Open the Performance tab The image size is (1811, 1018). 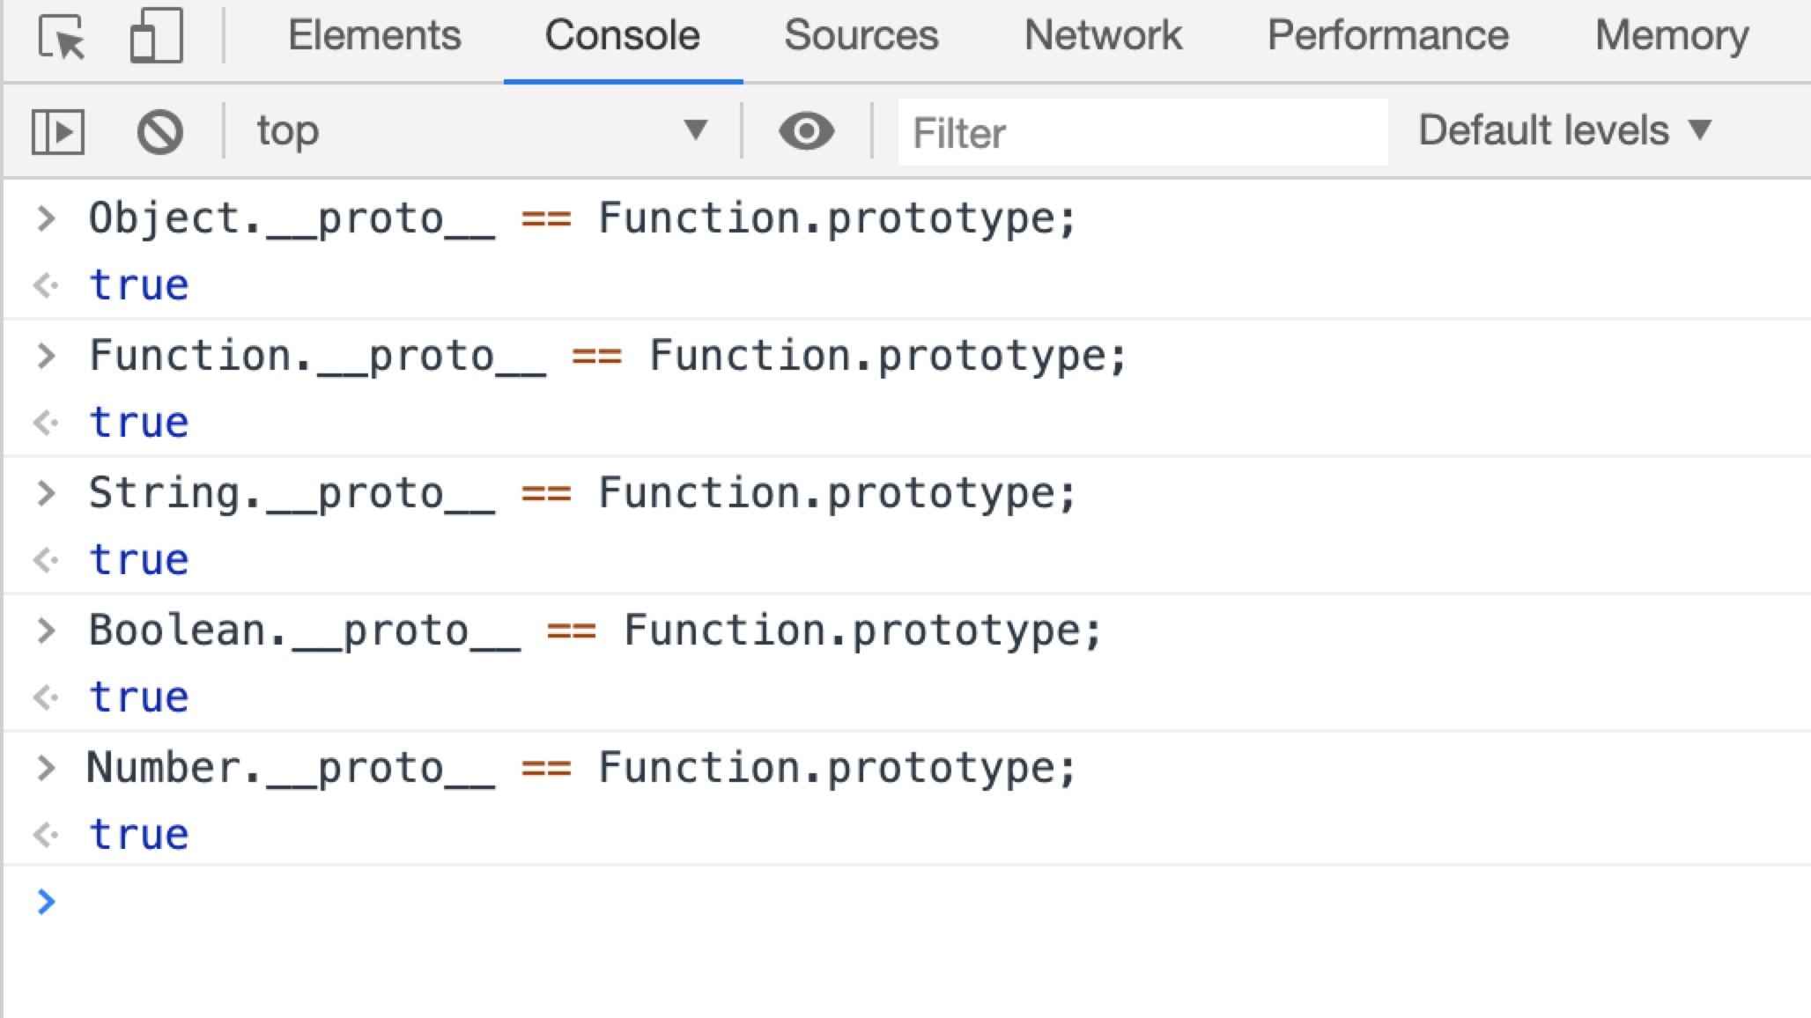1387,36
